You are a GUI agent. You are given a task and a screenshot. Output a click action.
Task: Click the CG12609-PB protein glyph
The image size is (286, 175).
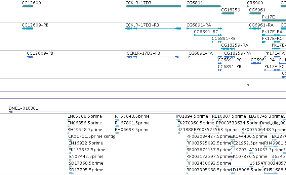pyautogui.click(x=30, y=57)
